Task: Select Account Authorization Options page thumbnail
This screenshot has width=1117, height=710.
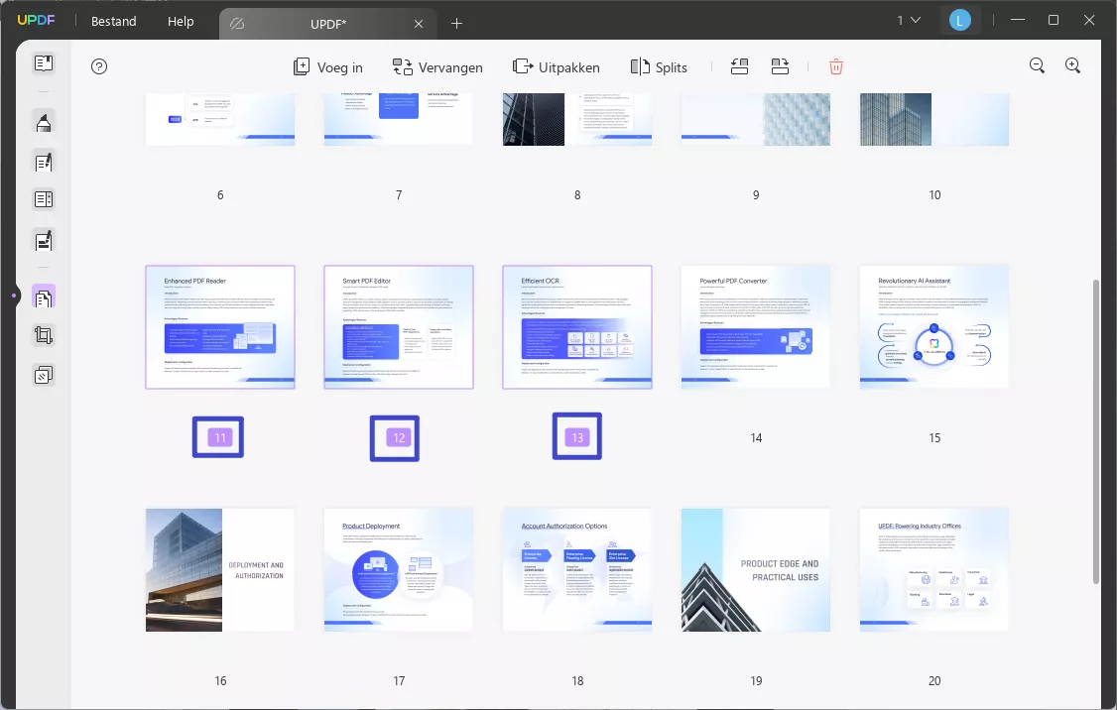Action: click(577, 570)
